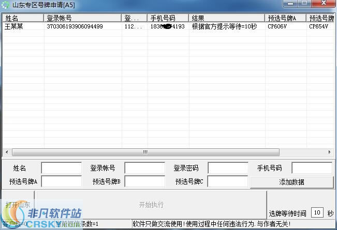Click the 112... password cell
Image resolution: width=337 pixels, height=230 pixels.
(133, 26)
